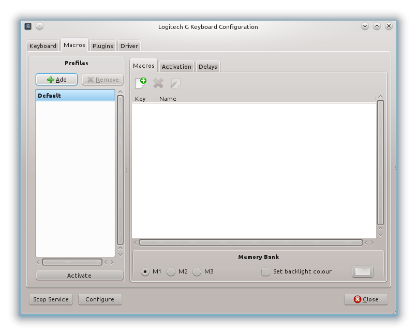The image size is (417, 335).
Task: Click the edit macro pencil icon
Action: [x=175, y=83]
